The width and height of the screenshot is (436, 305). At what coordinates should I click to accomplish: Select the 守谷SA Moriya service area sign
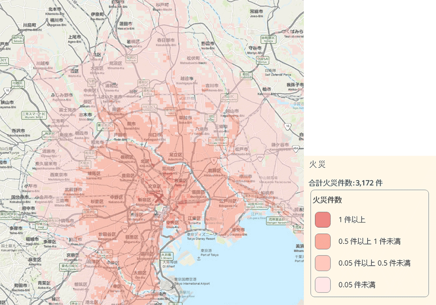tap(262, 59)
